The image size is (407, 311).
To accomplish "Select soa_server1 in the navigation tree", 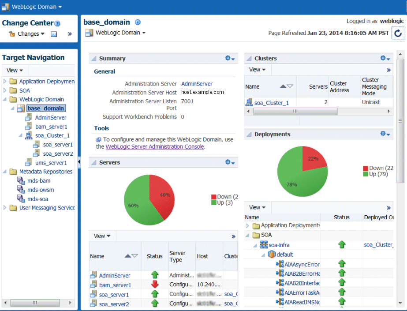I will coord(58,145).
